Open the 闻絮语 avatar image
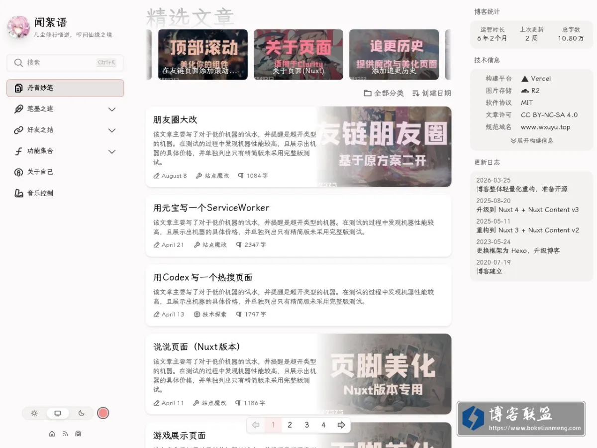597x448 pixels. pyautogui.click(x=18, y=27)
